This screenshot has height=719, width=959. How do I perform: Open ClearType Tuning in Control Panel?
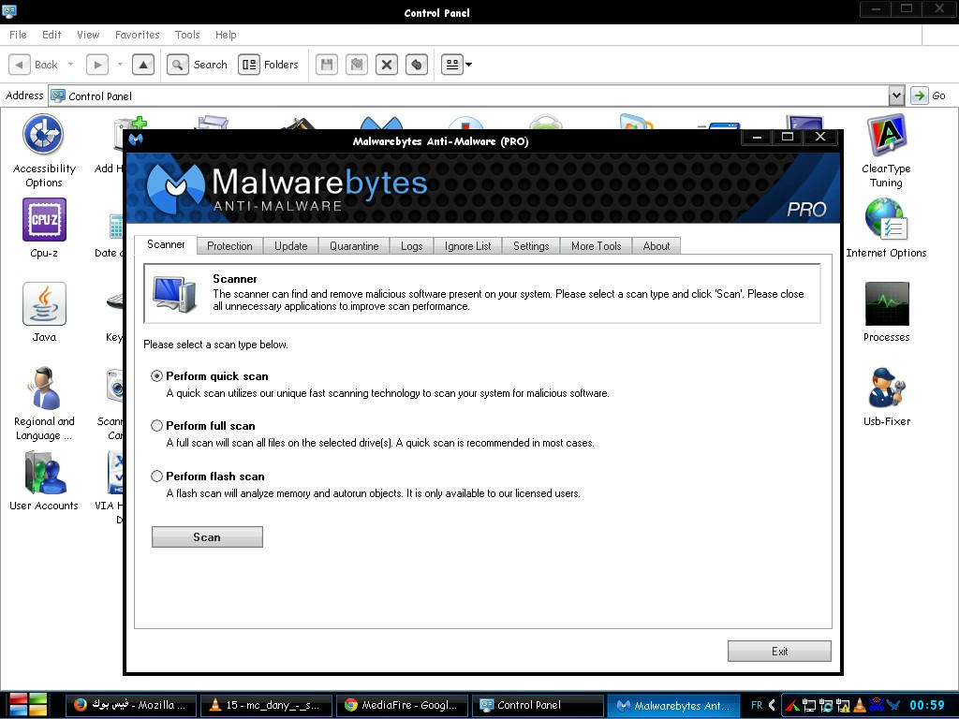pos(886,151)
